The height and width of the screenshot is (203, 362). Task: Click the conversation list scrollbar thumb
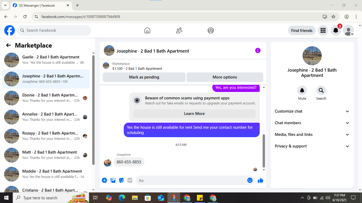93,110
